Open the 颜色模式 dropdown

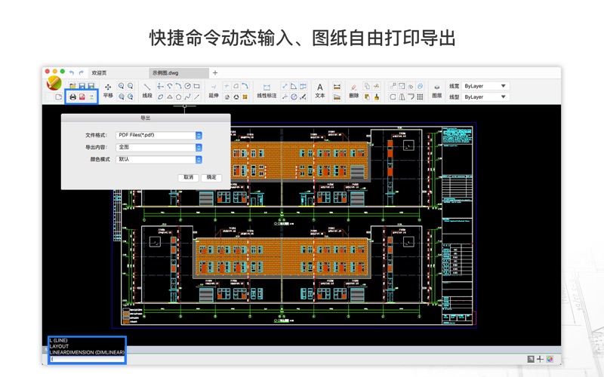[x=159, y=159]
